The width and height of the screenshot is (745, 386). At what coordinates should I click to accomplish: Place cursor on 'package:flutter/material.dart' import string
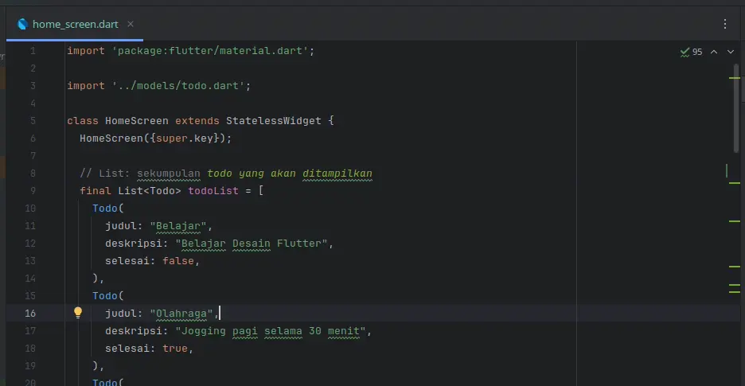210,50
